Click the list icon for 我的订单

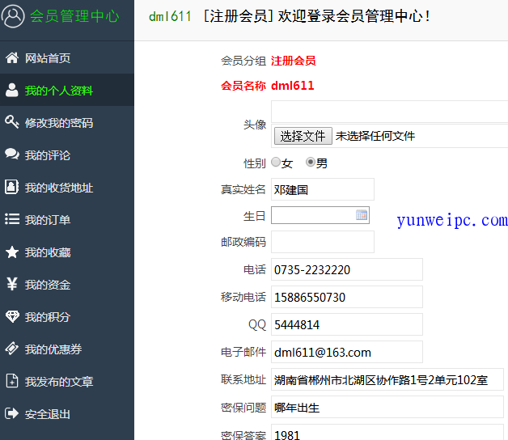point(12,219)
